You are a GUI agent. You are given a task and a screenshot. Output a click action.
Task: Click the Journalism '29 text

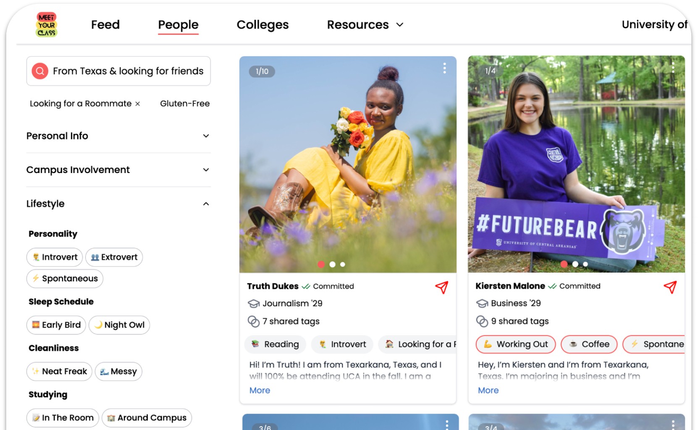[x=293, y=304]
